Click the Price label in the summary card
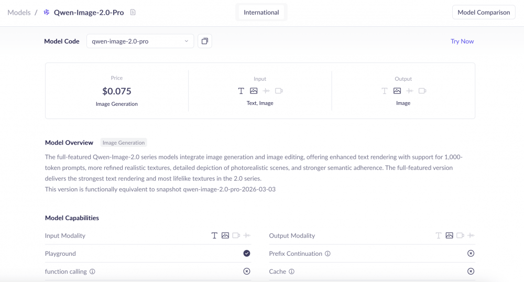Image resolution: width=524 pixels, height=282 pixels. (x=117, y=78)
